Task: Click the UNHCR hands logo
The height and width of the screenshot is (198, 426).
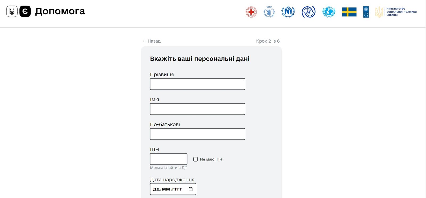Action: [x=288, y=12]
